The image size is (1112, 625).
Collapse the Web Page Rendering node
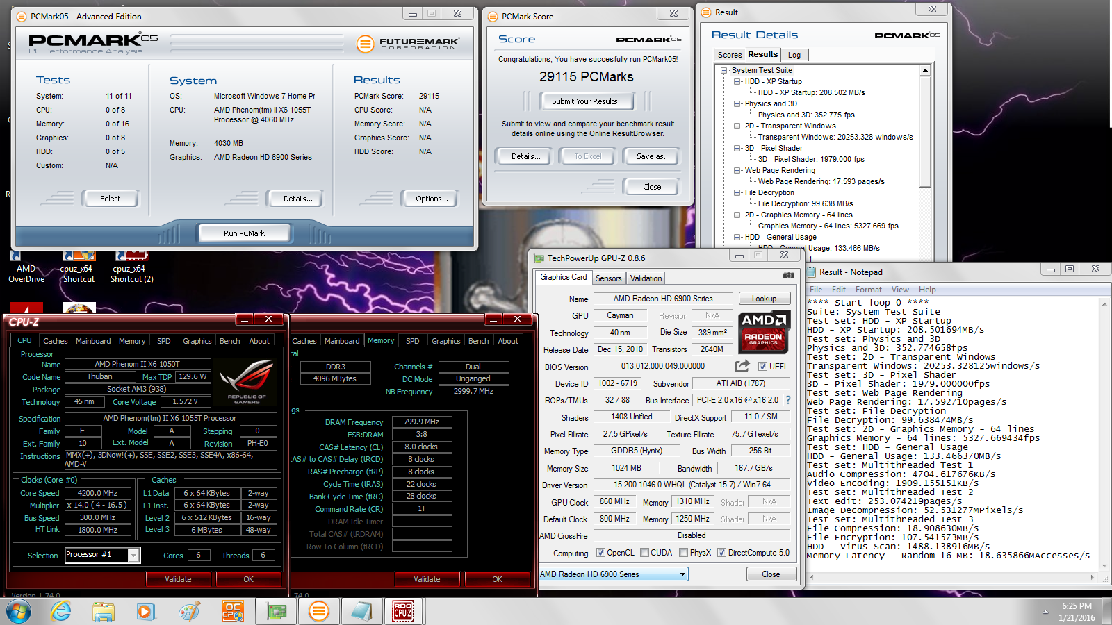coord(737,170)
